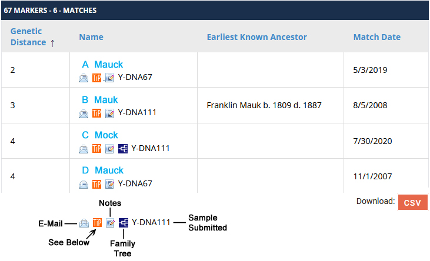Click TiP icon in B Mauk row
The height and width of the screenshot is (261, 430).
(97, 113)
